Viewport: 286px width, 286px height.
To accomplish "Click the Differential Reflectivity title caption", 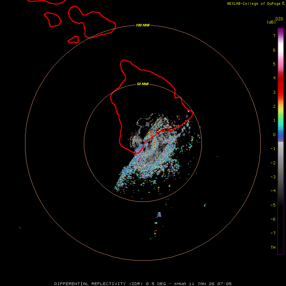I will point(143,284).
